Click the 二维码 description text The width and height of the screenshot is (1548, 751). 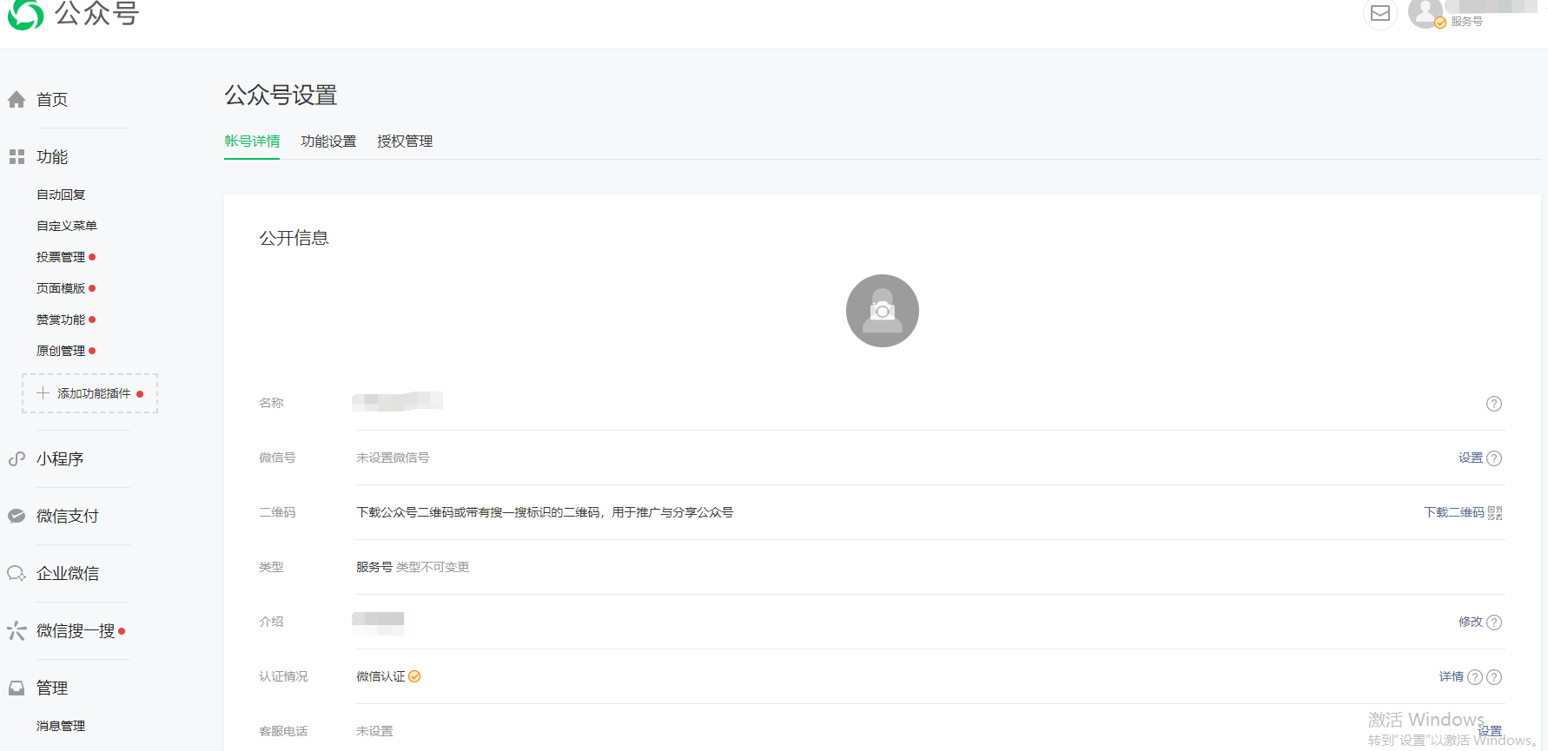(x=545, y=512)
